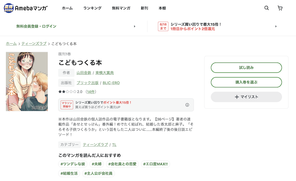The width and height of the screenshot is (296, 181).
Task: Expand the 無料会員登録・ログイン arrow
Action: pyautogui.click(x=135, y=26)
